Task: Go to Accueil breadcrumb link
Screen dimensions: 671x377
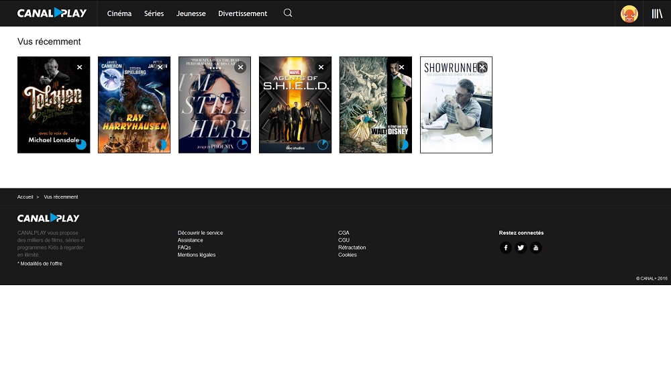Action: [25, 197]
